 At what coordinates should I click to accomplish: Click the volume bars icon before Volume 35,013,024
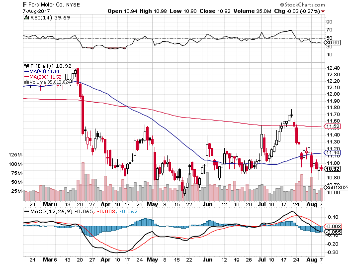[x=26, y=82]
